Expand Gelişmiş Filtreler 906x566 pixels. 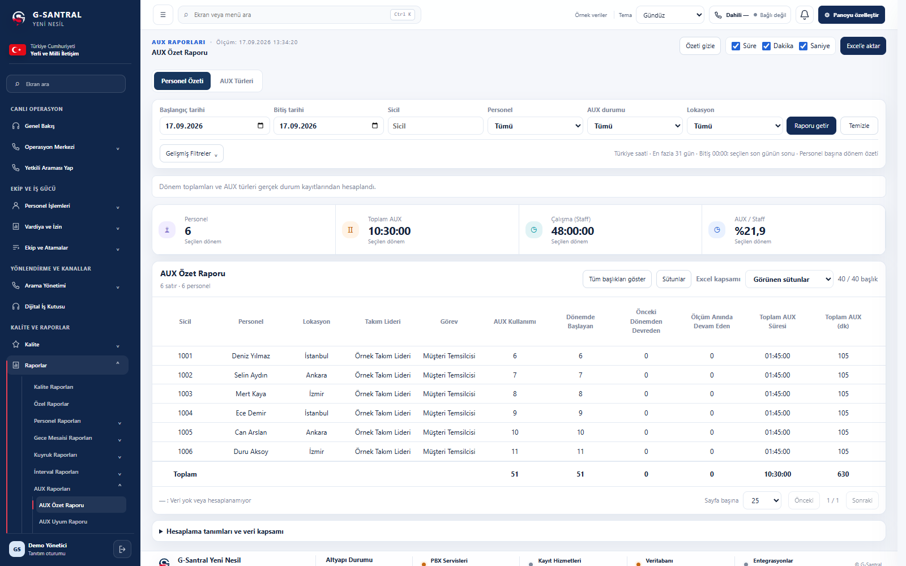click(191, 153)
